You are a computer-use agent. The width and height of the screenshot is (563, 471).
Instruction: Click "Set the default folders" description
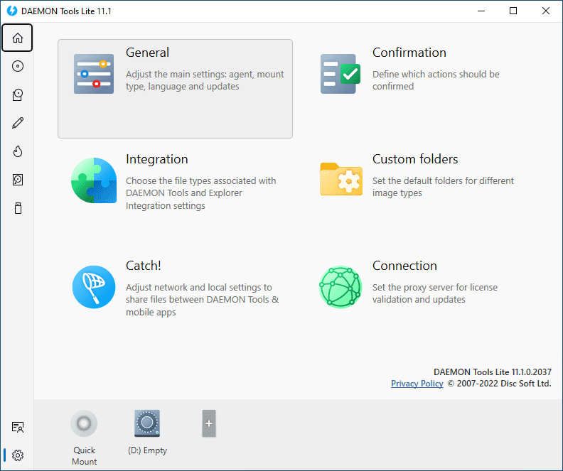tap(443, 187)
